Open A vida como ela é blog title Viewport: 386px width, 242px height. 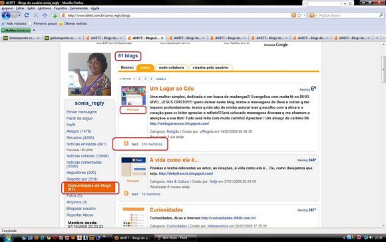pyautogui.click(x=174, y=160)
